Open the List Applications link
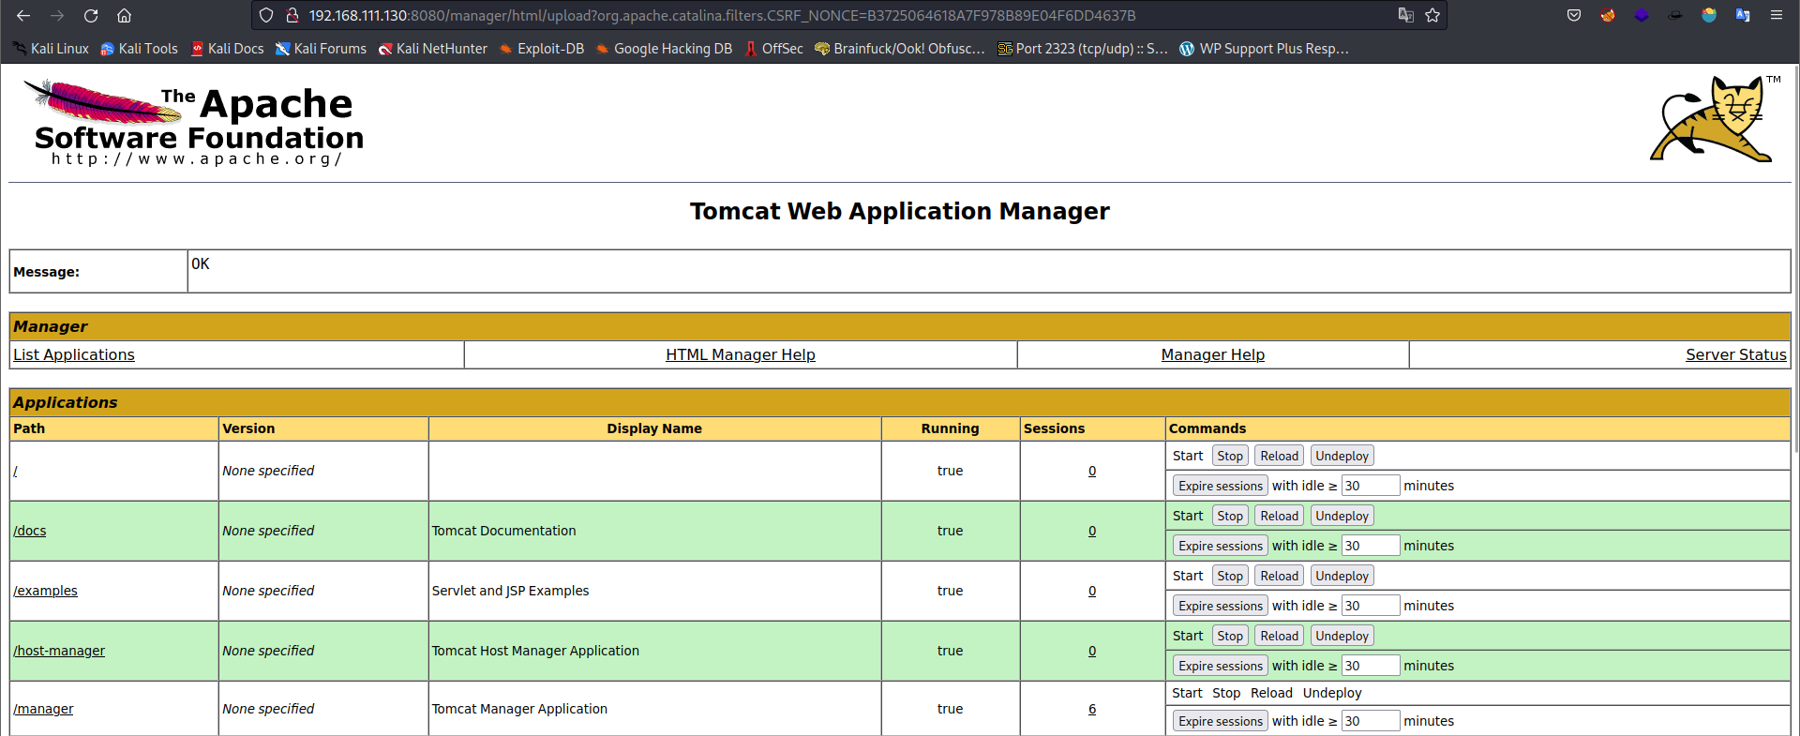Viewport: 1800px width, 736px height. click(74, 354)
